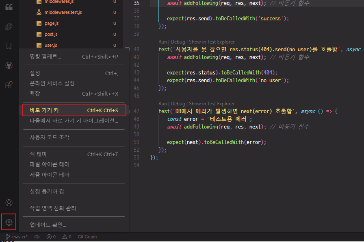
Task: Open the cube icon in activity bar
Action: 9,26
